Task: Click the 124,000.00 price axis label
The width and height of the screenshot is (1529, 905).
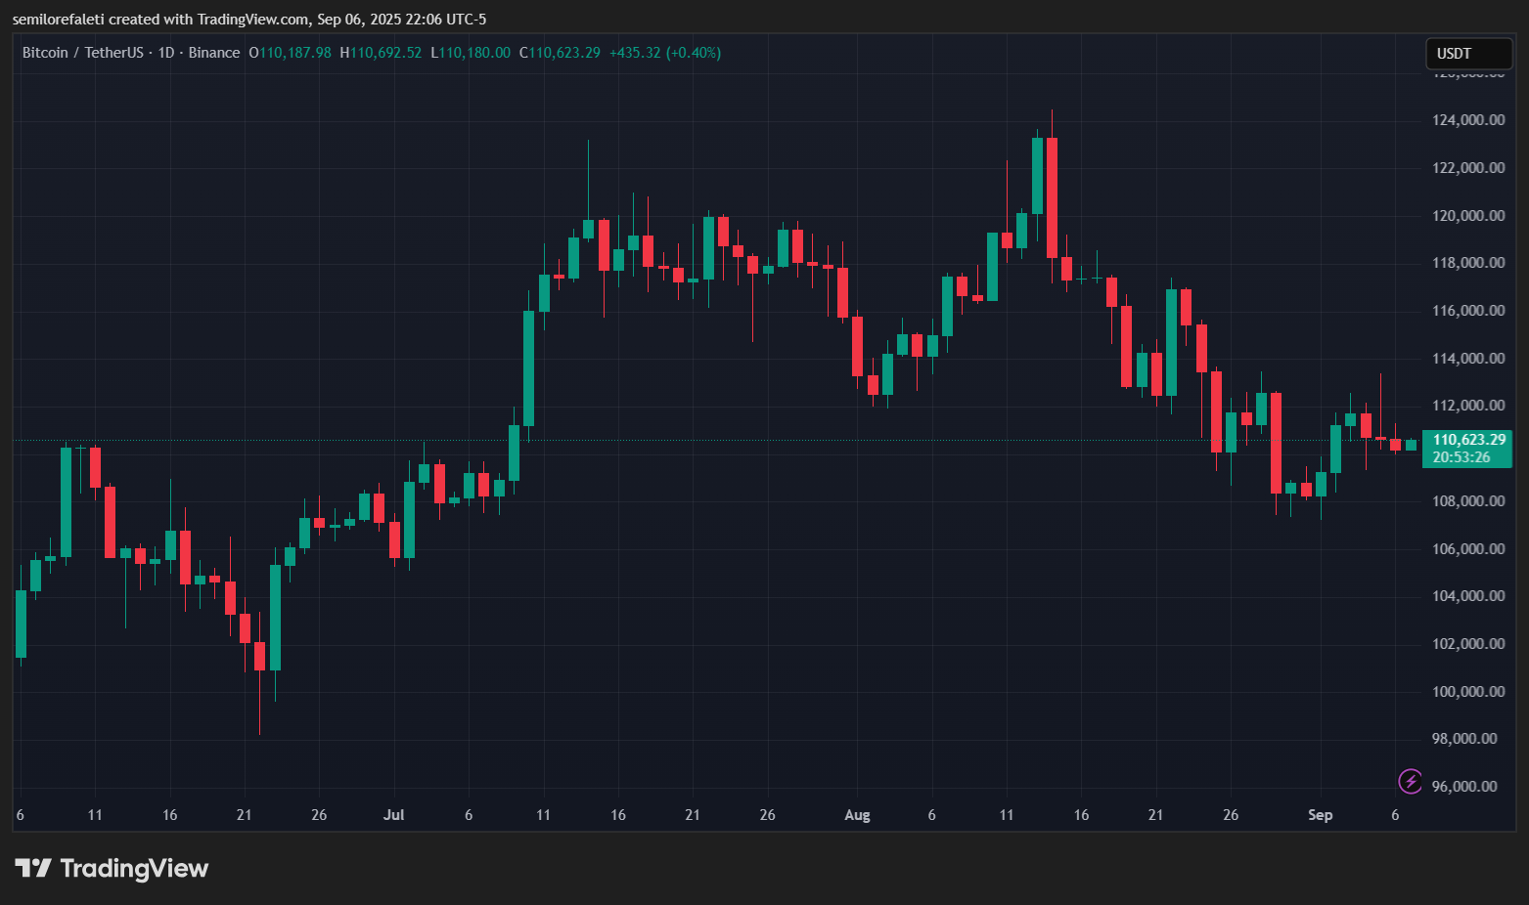Action: pos(1468,120)
